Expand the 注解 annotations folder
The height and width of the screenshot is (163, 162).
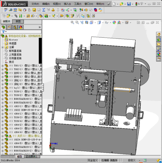coord(2,47)
